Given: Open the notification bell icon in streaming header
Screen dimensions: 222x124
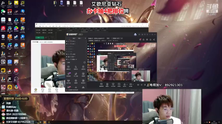Looking at the screenshot, I should (x=150, y=39).
